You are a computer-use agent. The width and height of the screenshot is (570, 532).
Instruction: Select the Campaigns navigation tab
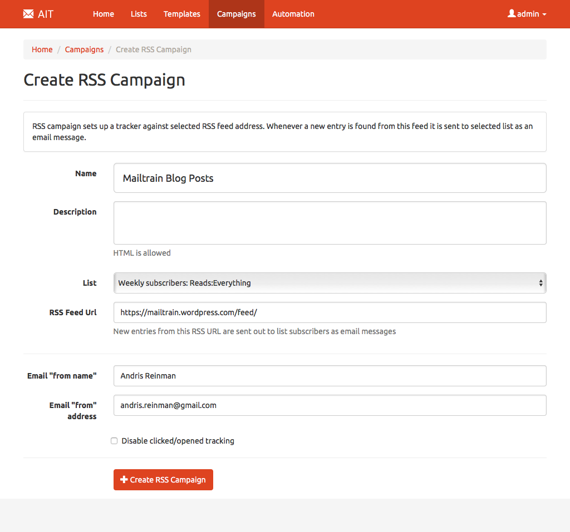(237, 14)
